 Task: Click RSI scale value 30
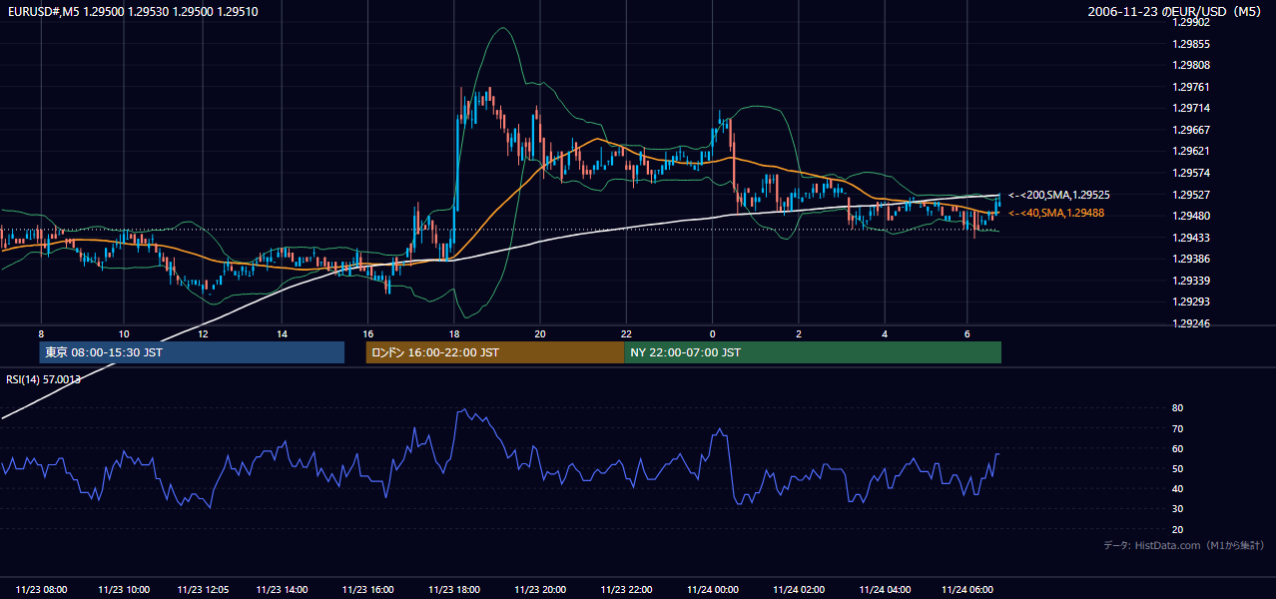pos(1178,509)
